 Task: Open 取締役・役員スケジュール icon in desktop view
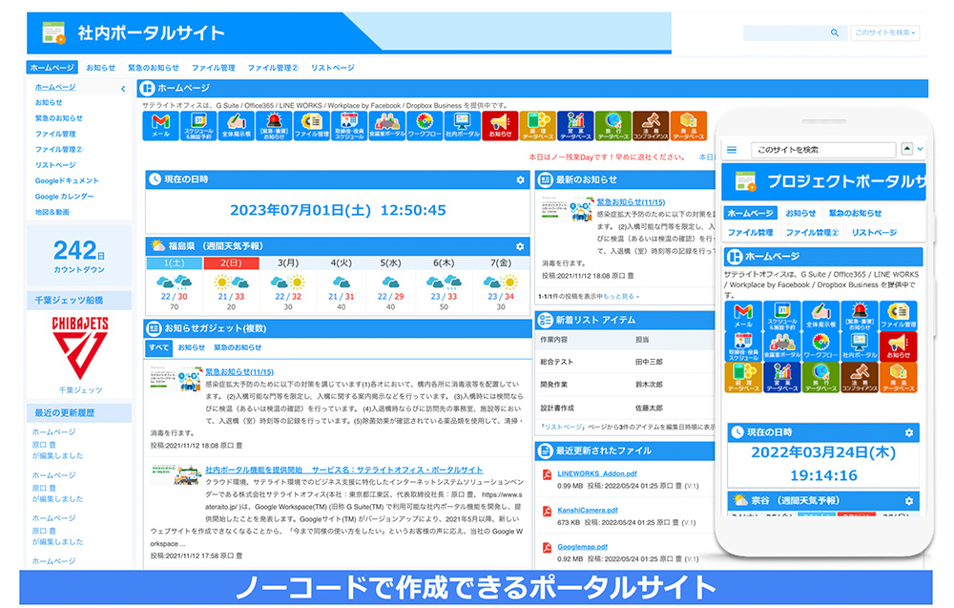(x=349, y=126)
